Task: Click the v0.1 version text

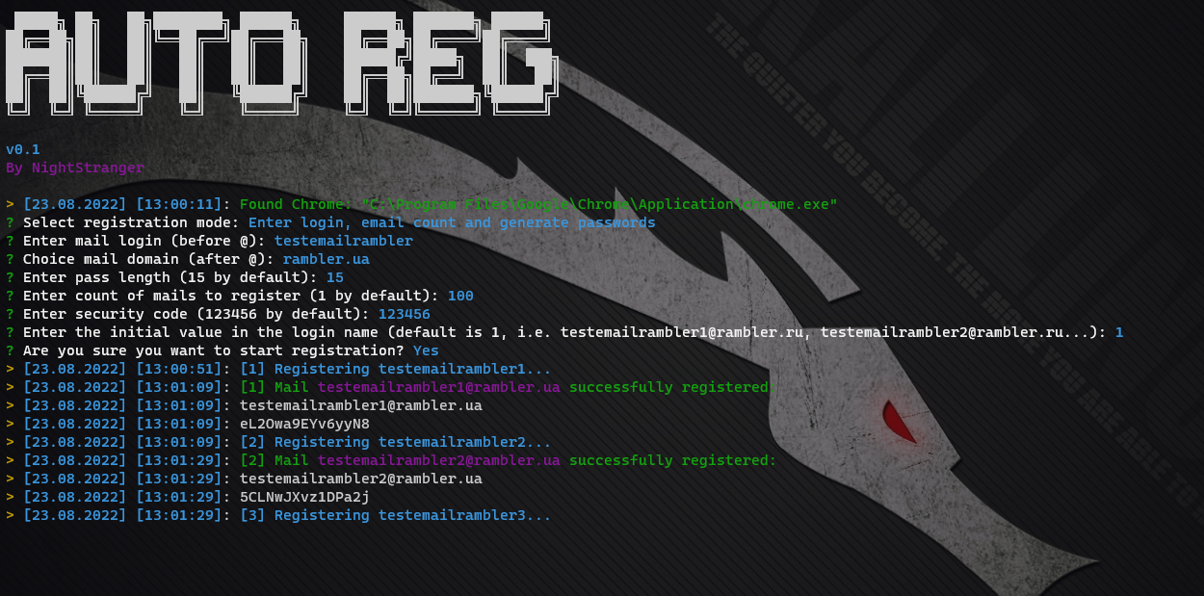Action: (x=23, y=149)
